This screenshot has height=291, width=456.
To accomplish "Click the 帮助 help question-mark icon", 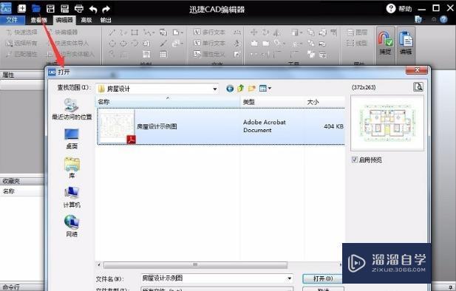I will tap(390, 8).
